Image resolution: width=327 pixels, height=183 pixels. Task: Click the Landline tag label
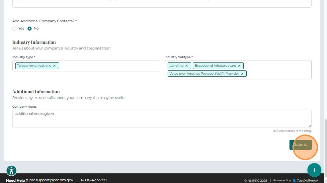tap(176, 66)
